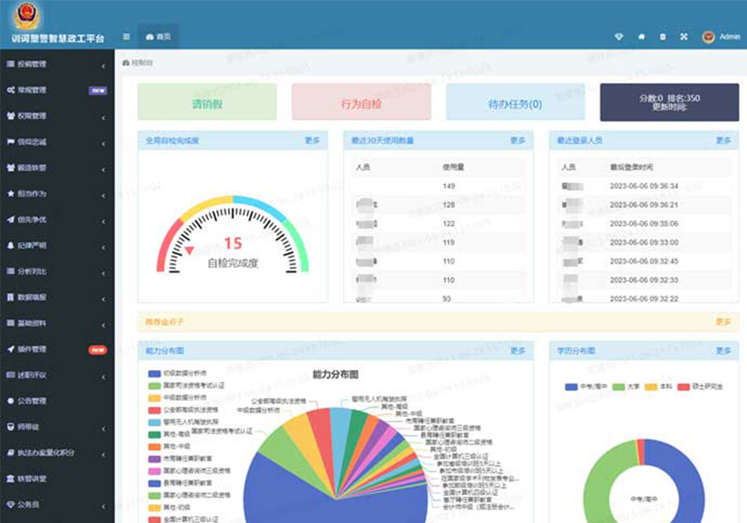747x523 pixels.
Task: Toggle the 本科 series in education legend
Action: pos(658,387)
